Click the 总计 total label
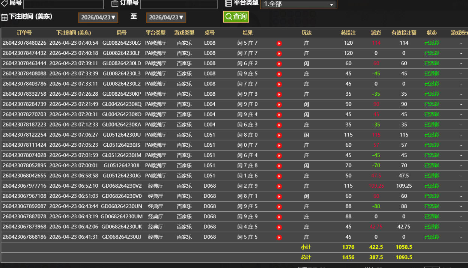This screenshot has width=468, height=268. 306,257
